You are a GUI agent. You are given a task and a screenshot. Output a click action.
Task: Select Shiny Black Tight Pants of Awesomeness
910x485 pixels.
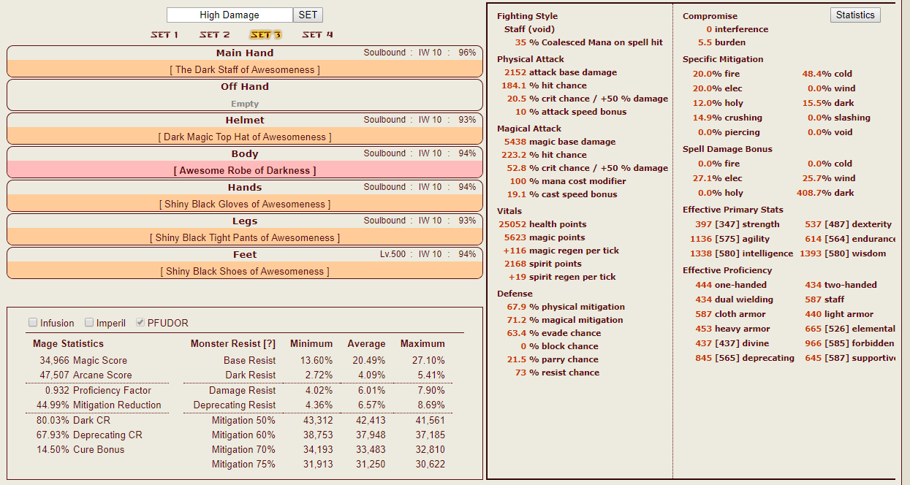[245, 238]
